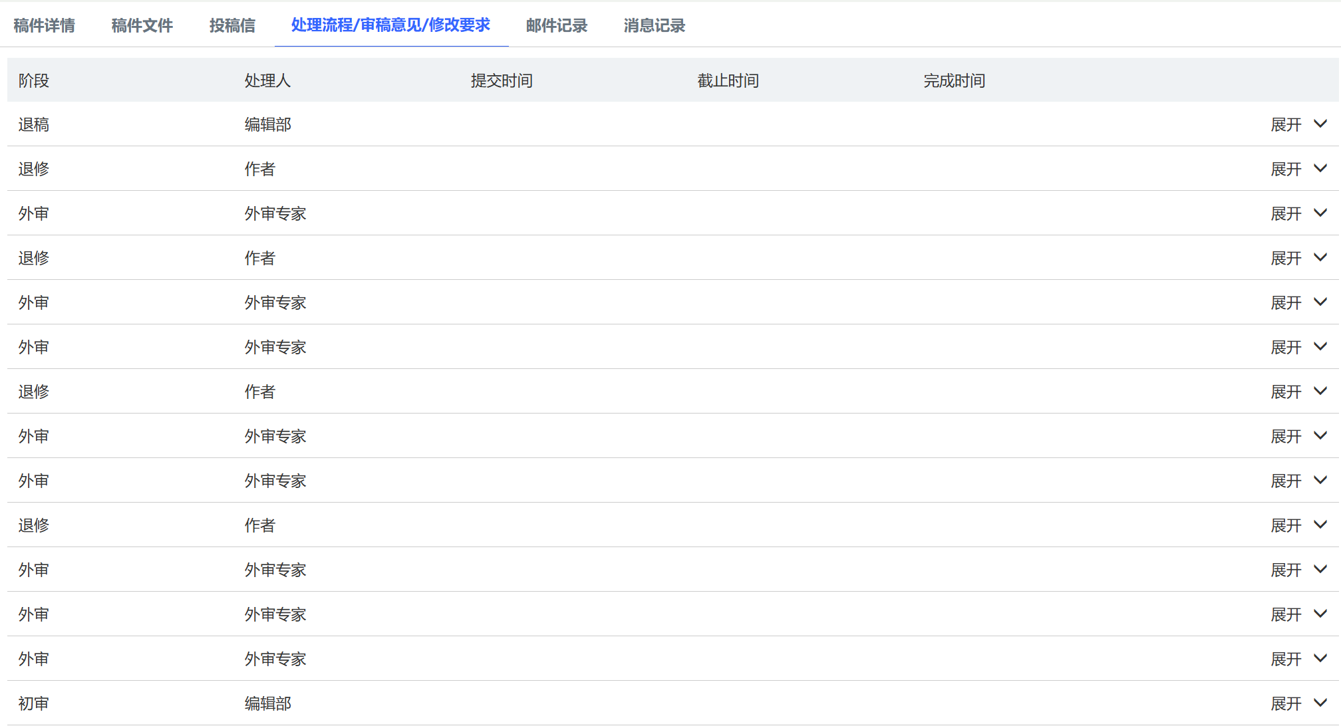
Task: Click the 阶段 column header
Action: (x=34, y=80)
